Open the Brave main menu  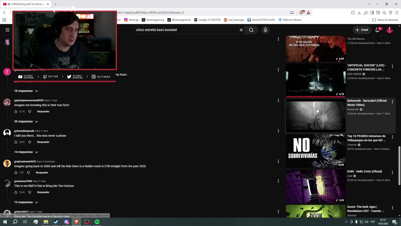click(397, 13)
